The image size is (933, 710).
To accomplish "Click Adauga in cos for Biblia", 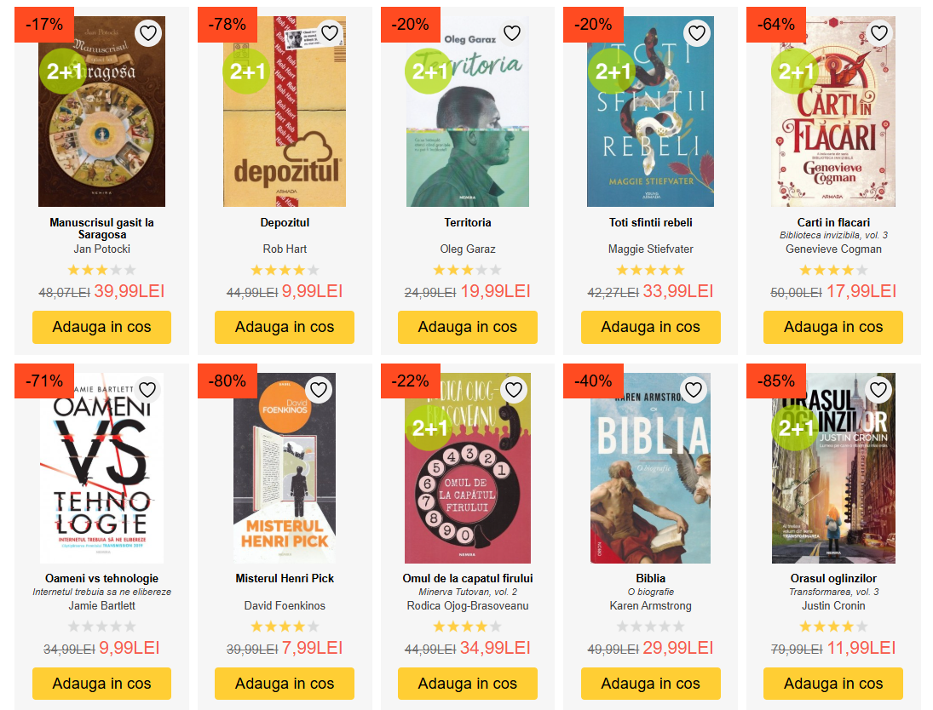I will coord(650,684).
